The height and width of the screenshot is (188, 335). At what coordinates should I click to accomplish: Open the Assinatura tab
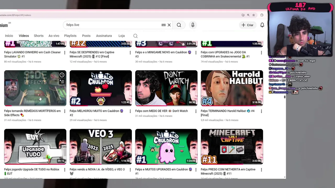pos(104,36)
